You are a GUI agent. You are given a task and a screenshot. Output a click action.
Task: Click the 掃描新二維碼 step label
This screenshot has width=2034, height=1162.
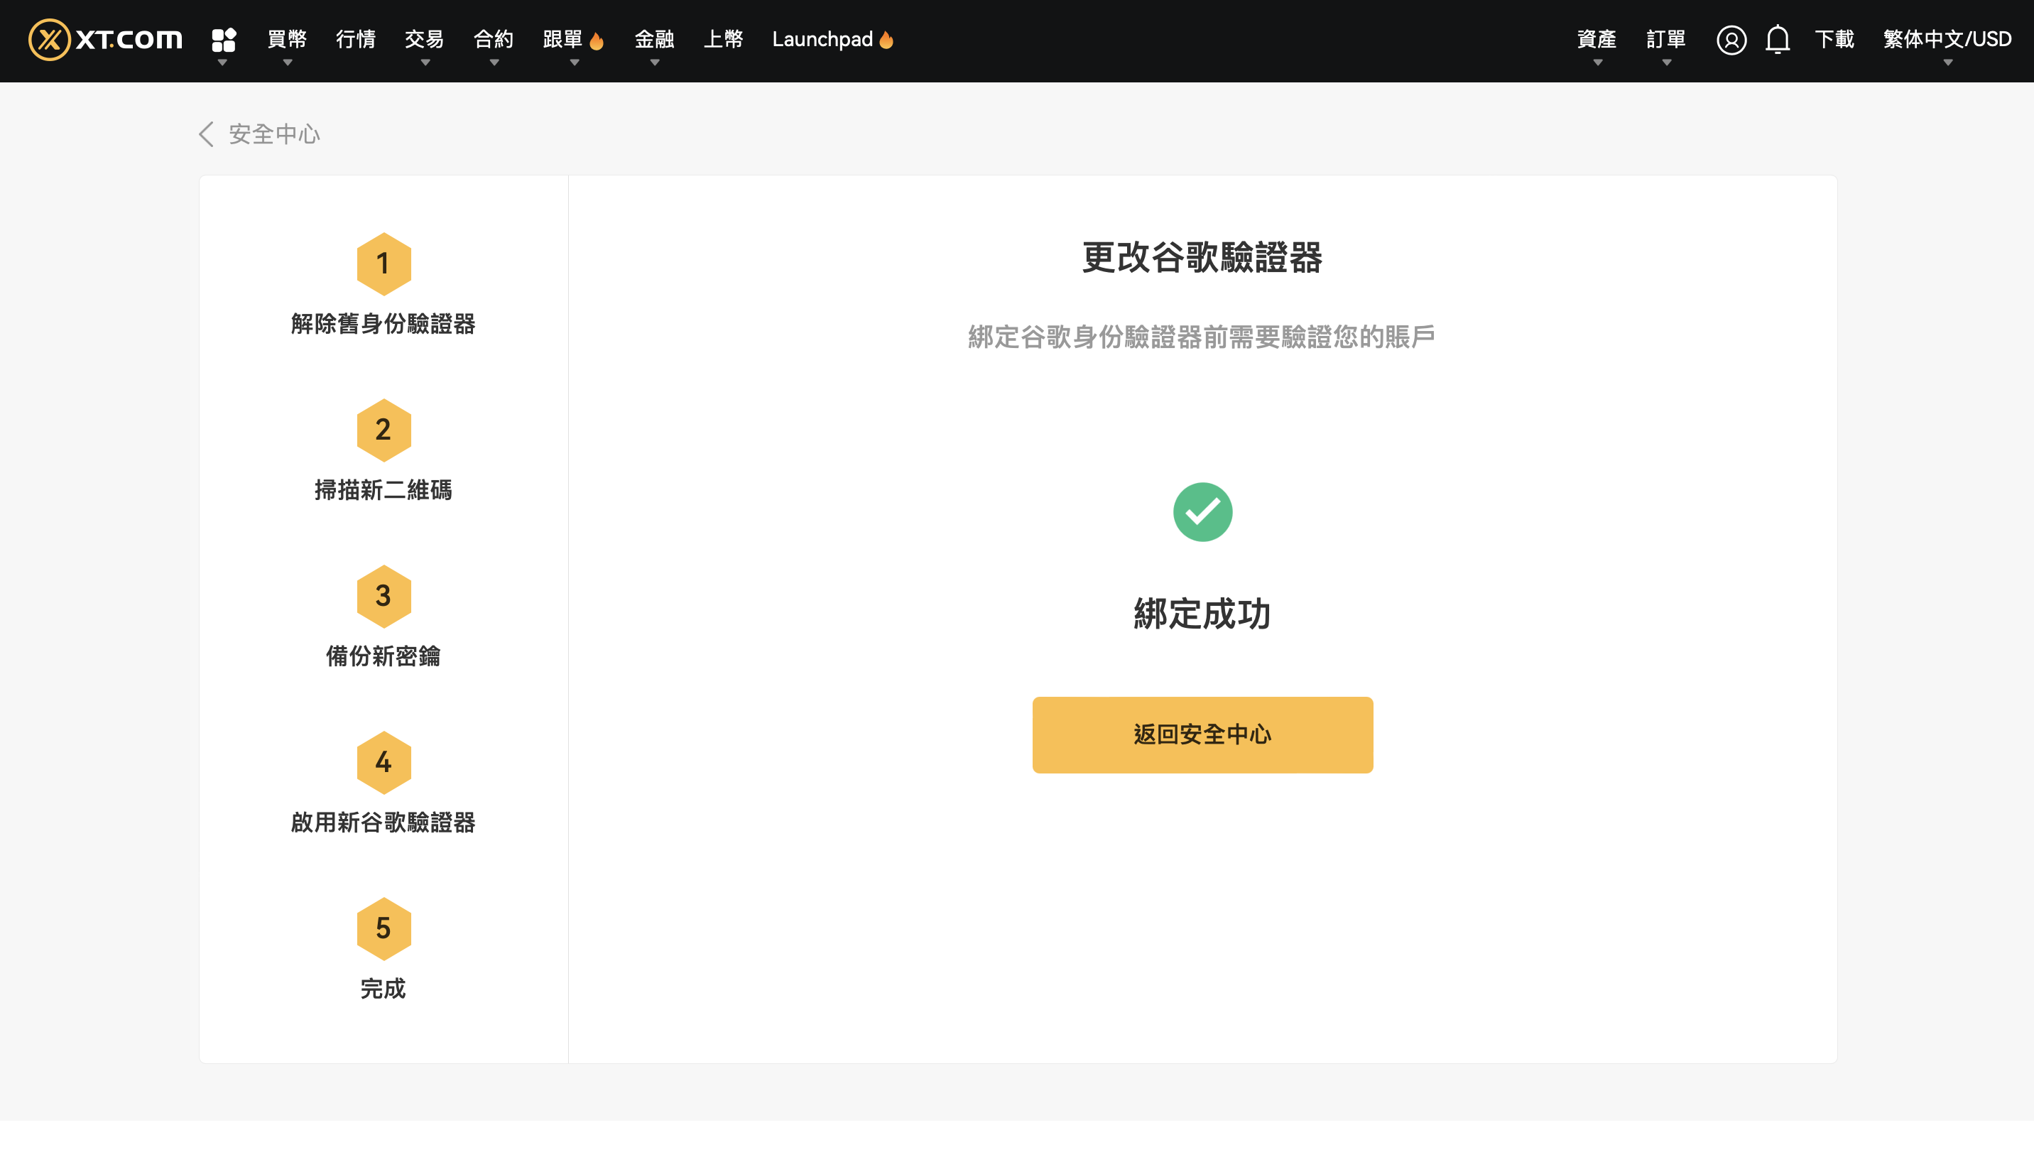point(384,490)
